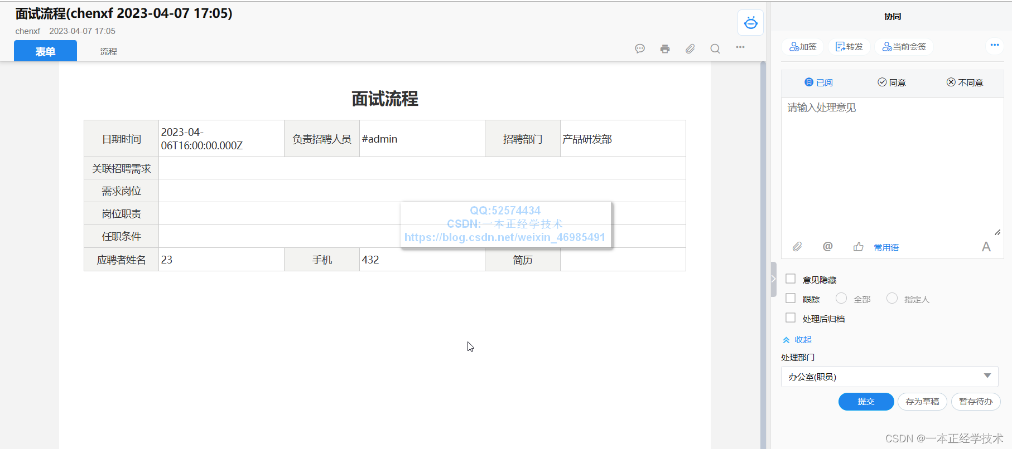1012x449 pixels.
Task: Click the 暂存待办 button
Action: pyautogui.click(x=976, y=401)
